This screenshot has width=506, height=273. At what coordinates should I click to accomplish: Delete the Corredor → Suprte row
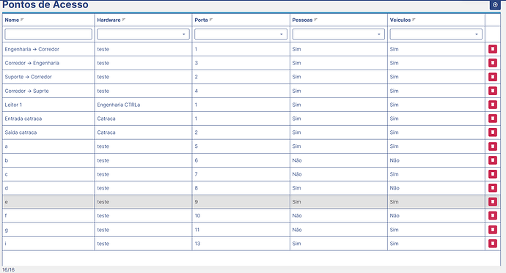tap(493, 91)
